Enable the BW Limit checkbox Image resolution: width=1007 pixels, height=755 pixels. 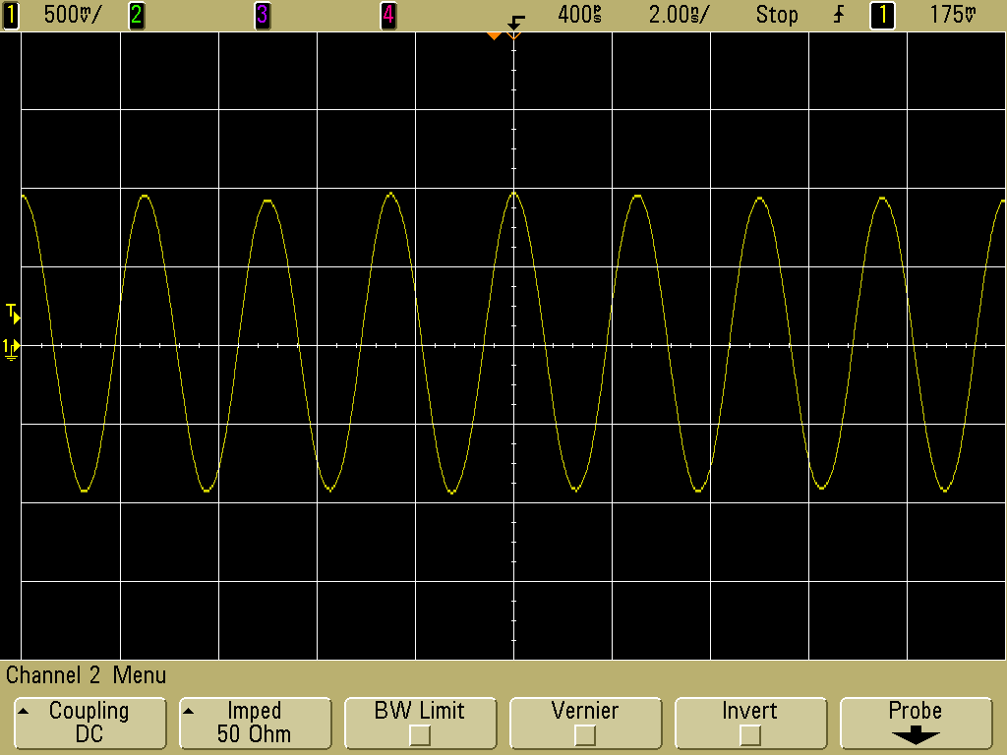419,733
